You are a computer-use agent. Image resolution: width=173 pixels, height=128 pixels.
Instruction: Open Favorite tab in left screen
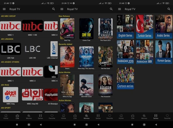pyautogui.click(x=52, y=117)
